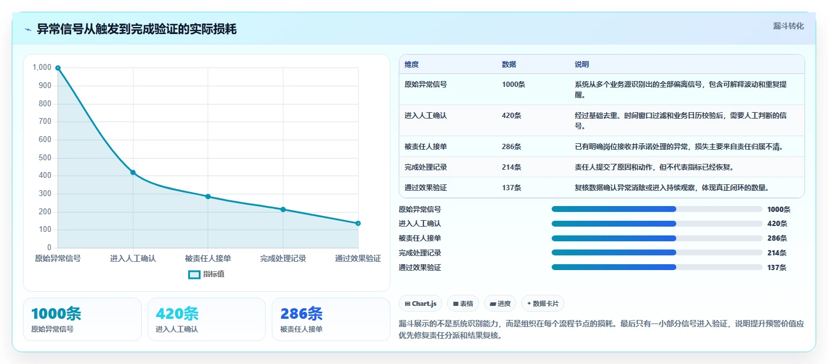
Task: Click the 数据卡片 chip
Action: (x=543, y=304)
